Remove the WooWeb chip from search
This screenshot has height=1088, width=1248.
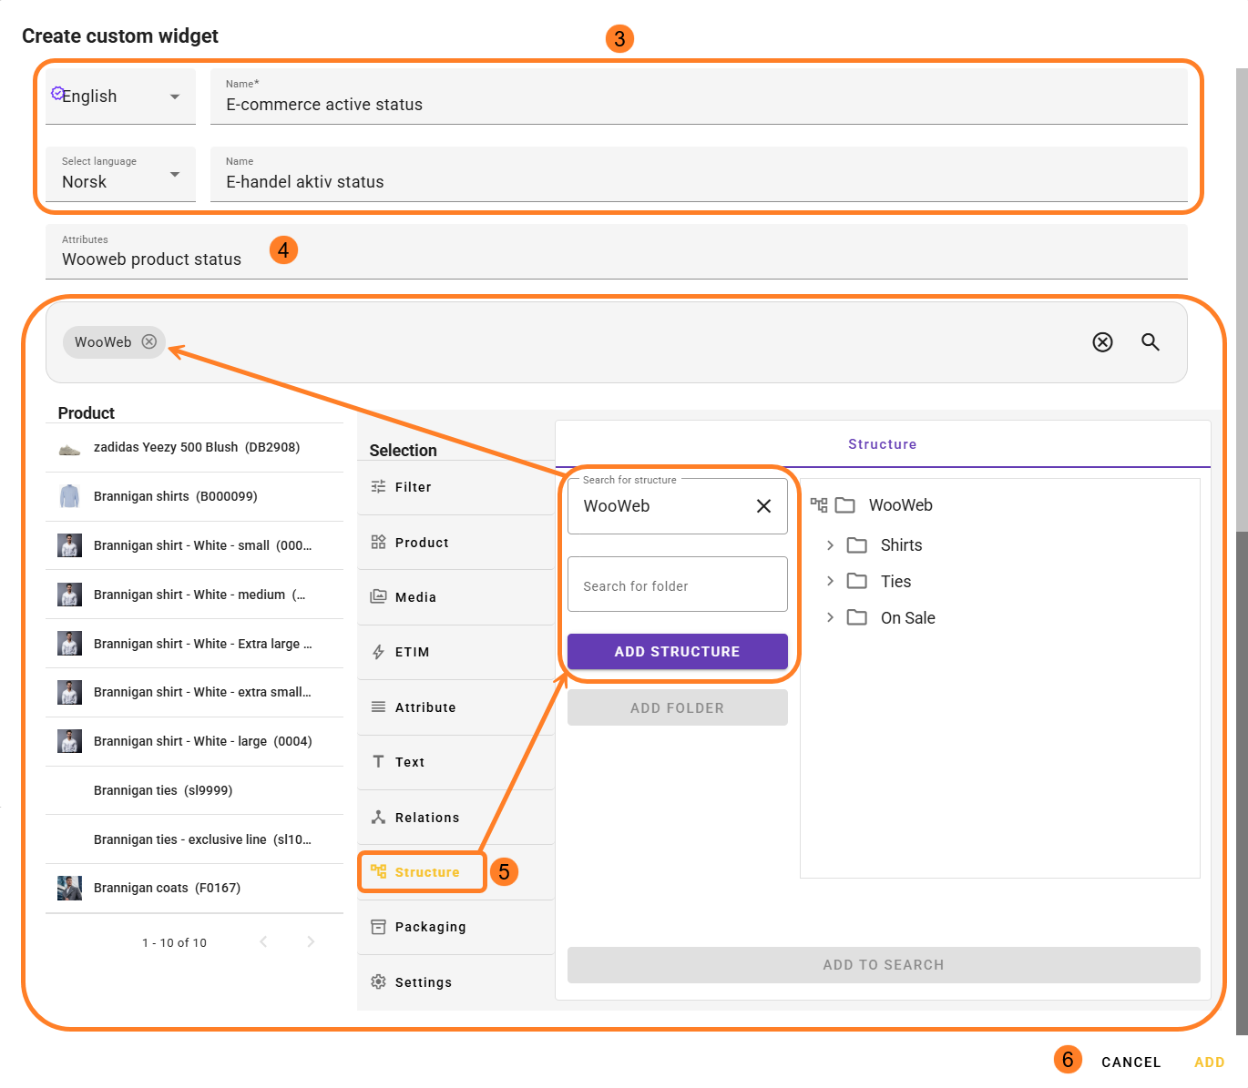tap(149, 341)
